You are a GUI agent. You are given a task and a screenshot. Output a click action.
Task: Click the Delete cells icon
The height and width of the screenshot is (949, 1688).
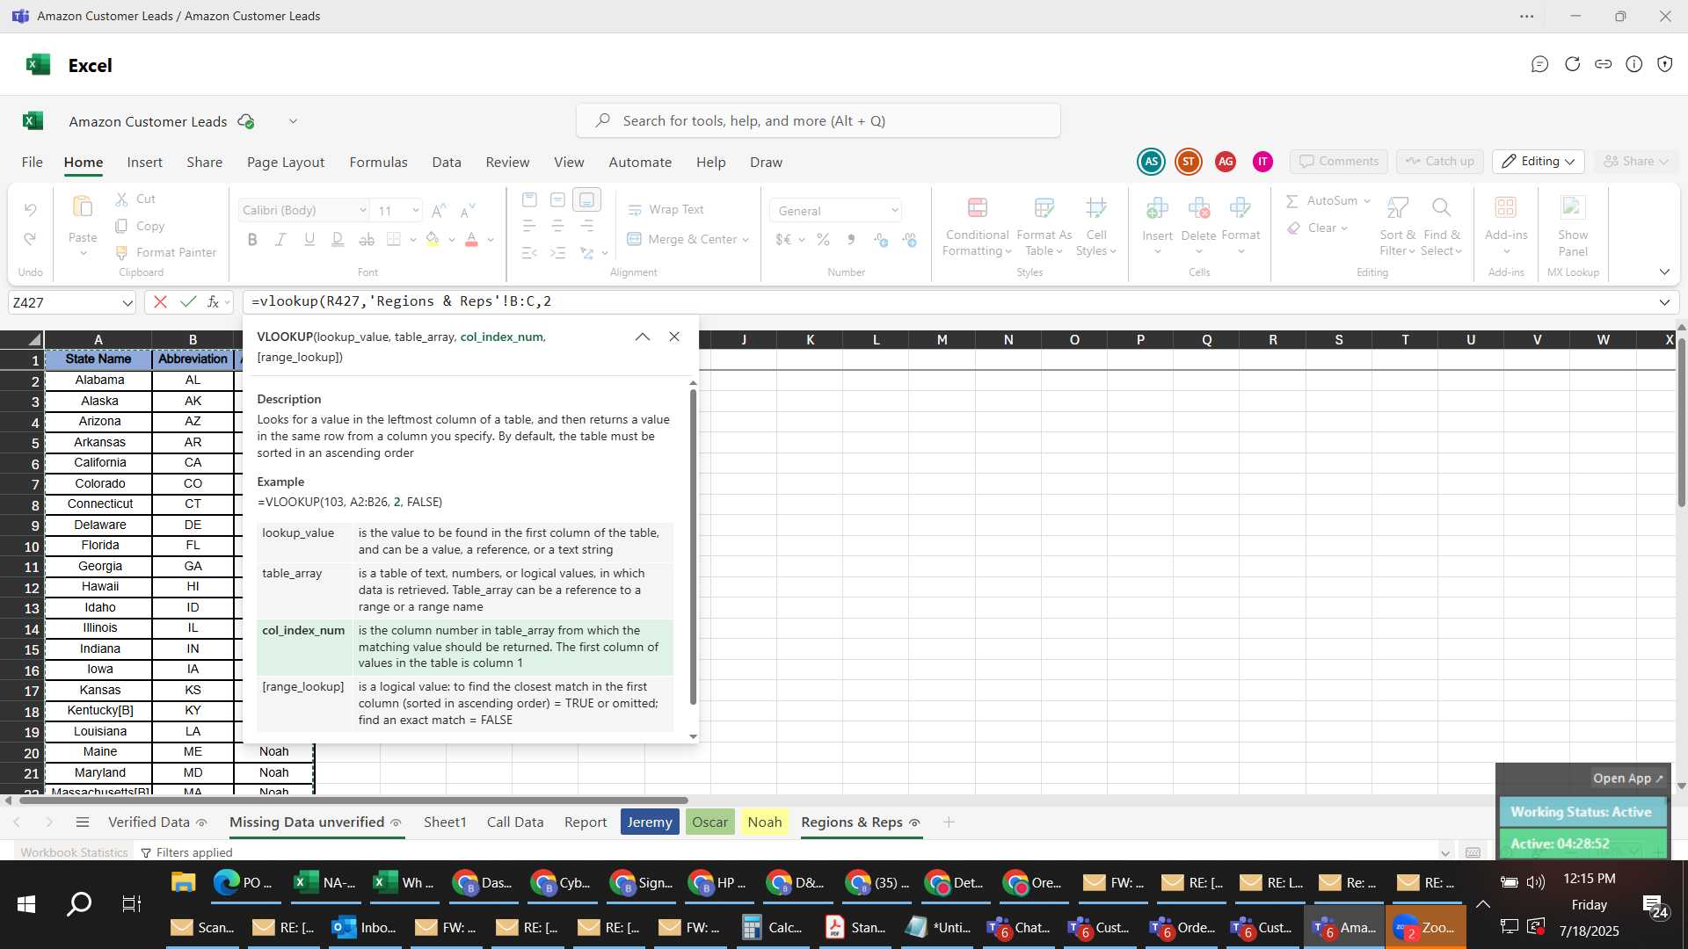point(1198,208)
